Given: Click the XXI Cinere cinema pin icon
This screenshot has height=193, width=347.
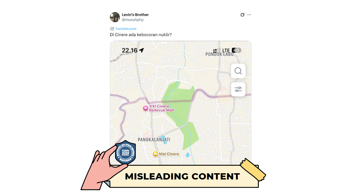Looking at the screenshot, I should pos(145,108).
